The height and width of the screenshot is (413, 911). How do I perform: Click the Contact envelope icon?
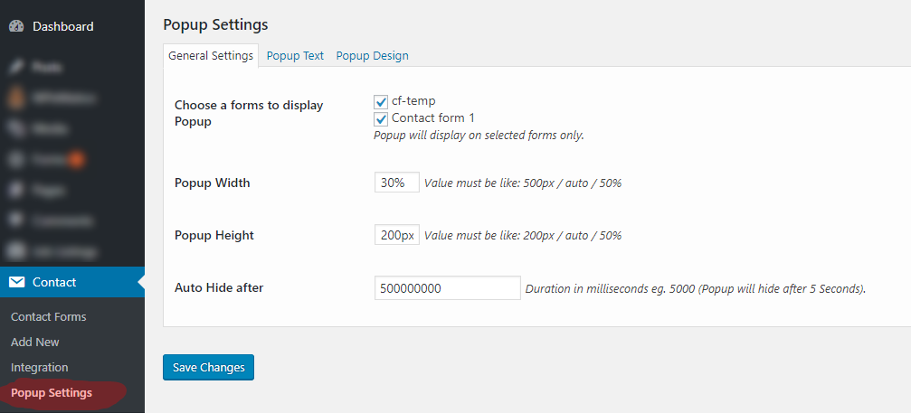(17, 282)
